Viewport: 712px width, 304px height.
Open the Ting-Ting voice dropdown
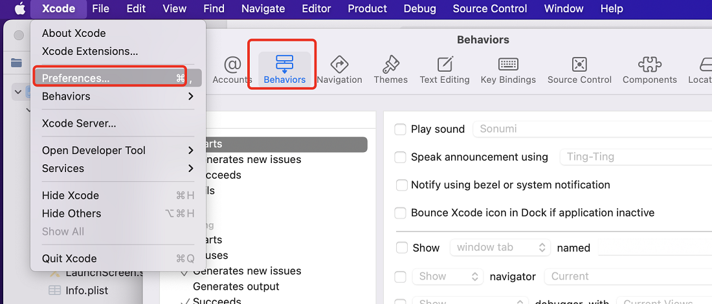636,157
